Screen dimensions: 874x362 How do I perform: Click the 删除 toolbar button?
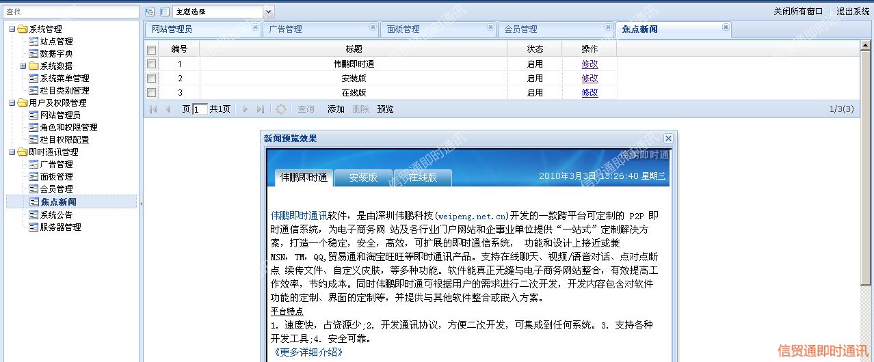(360, 109)
